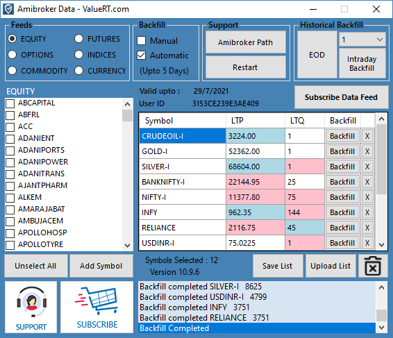Select the EQUITY feed radio button

click(x=12, y=39)
